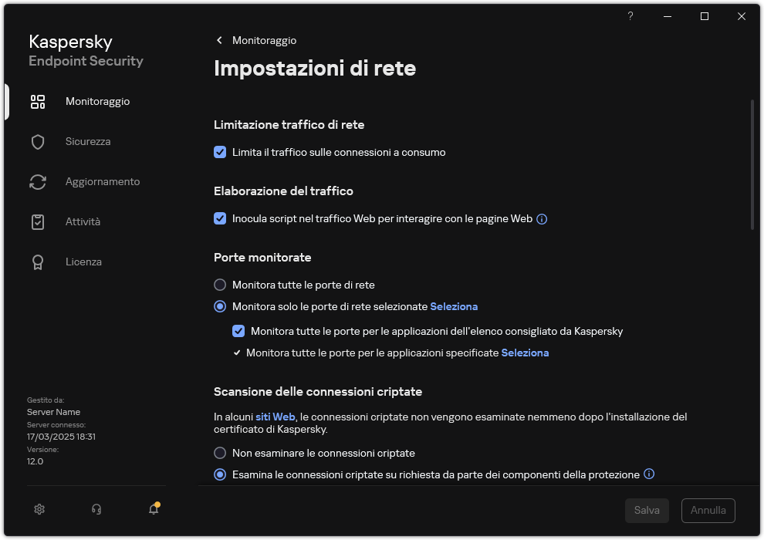View info tooltip next to Inocula script option
The height and width of the screenshot is (540, 764).
coord(542,219)
